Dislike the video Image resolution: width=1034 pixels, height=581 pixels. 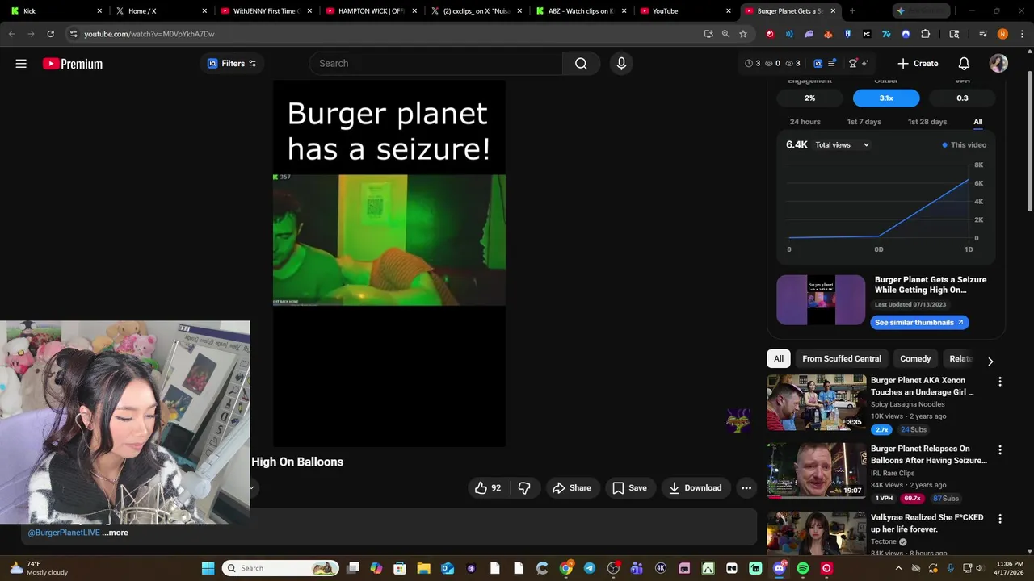pos(524,487)
